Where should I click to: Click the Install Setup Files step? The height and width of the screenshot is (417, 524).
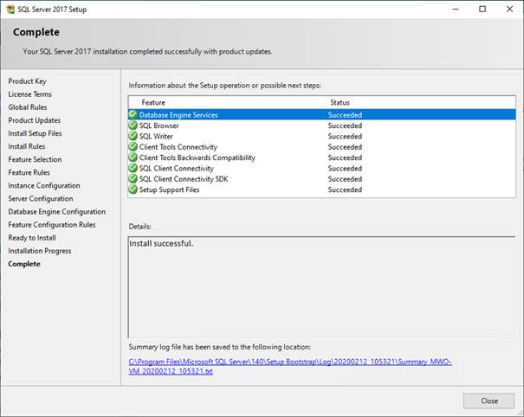(36, 133)
